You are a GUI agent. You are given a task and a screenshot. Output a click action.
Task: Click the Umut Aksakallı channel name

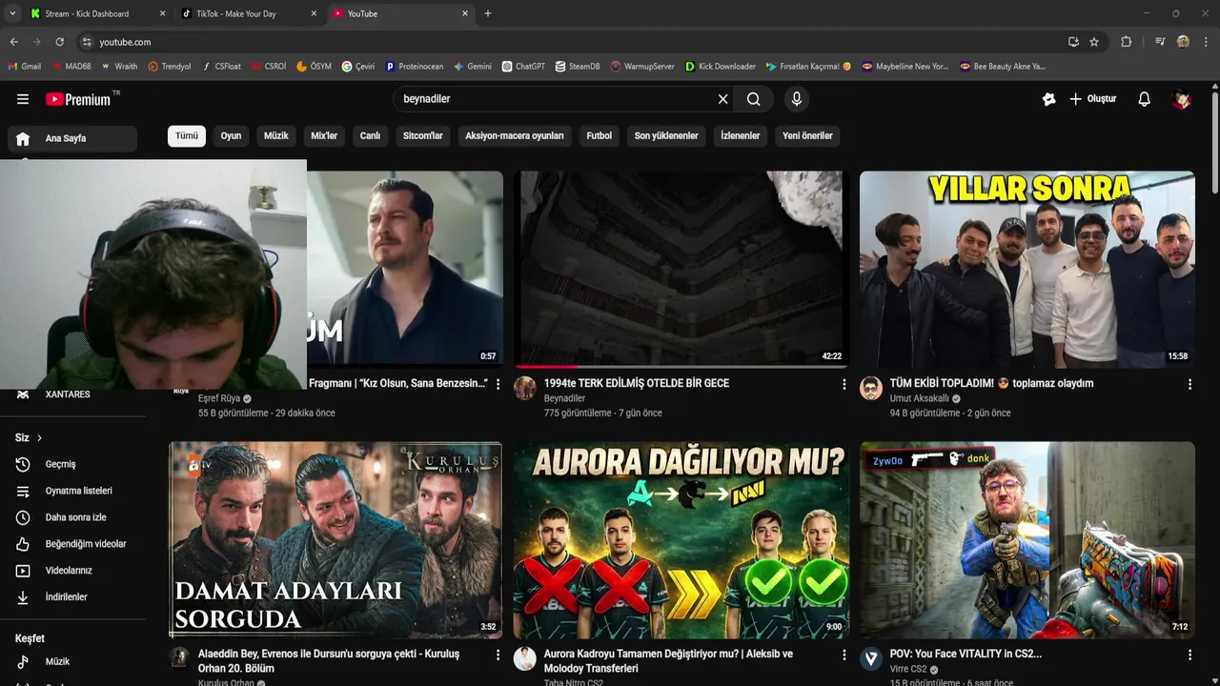(919, 398)
